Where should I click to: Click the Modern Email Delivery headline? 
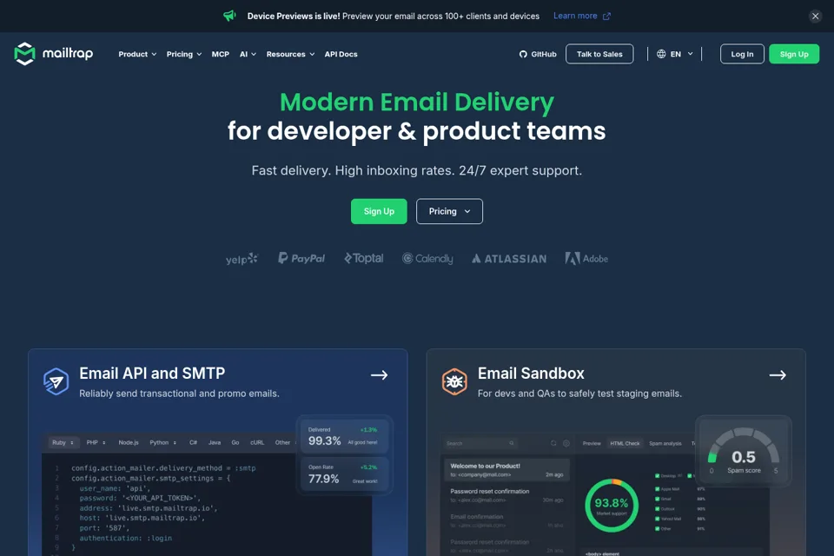(x=417, y=103)
